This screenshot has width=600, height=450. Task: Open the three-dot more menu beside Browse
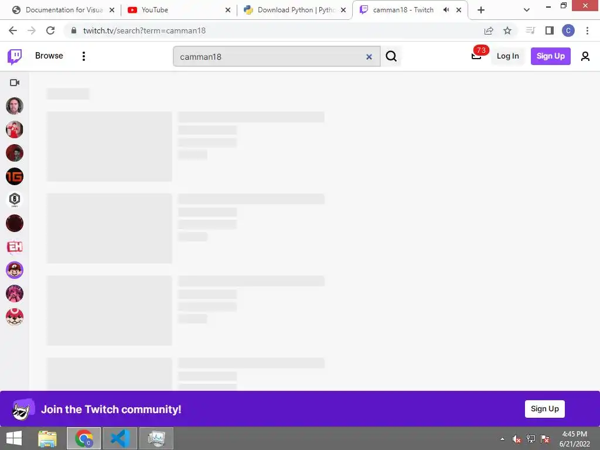(x=84, y=56)
